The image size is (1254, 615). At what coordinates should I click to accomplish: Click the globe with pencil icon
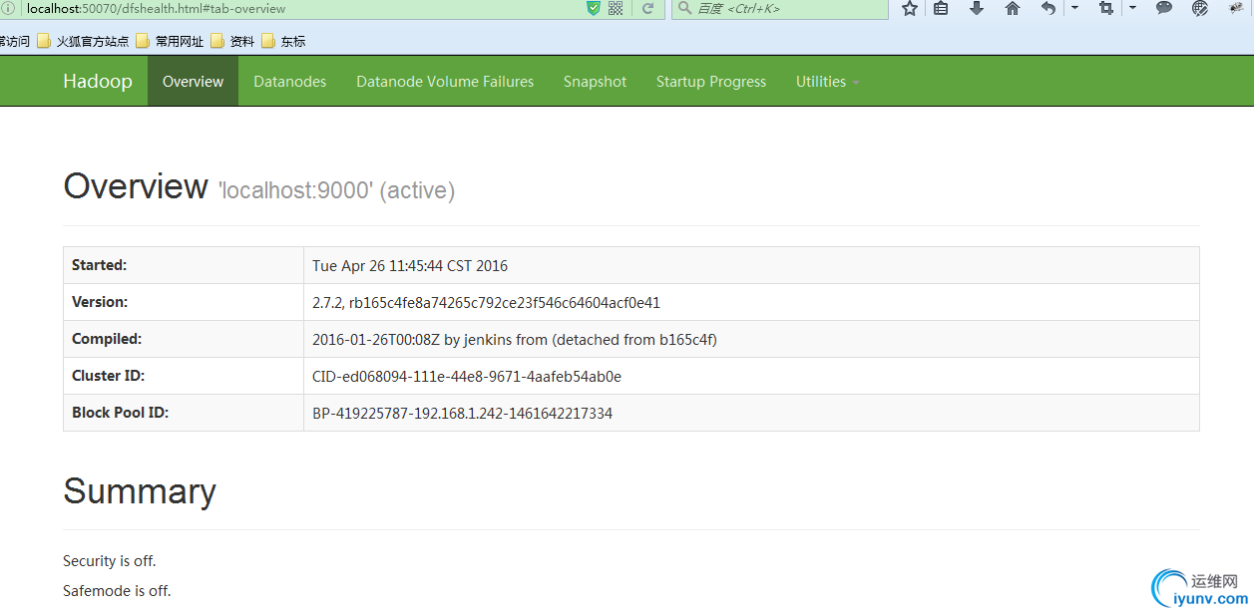pyautogui.click(x=1200, y=8)
